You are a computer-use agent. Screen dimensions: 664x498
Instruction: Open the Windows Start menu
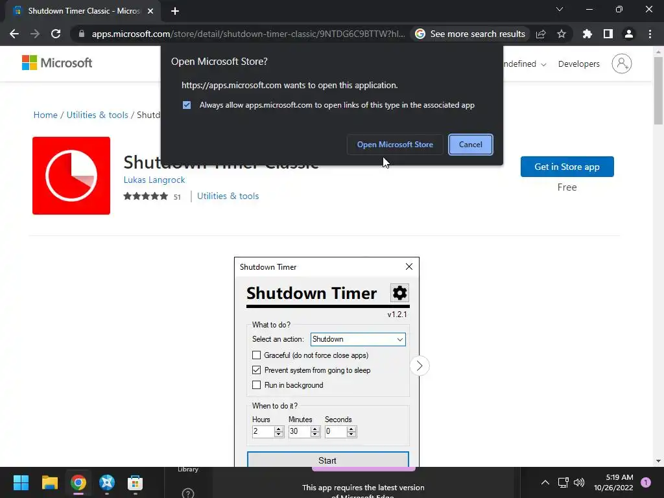point(21,482)
